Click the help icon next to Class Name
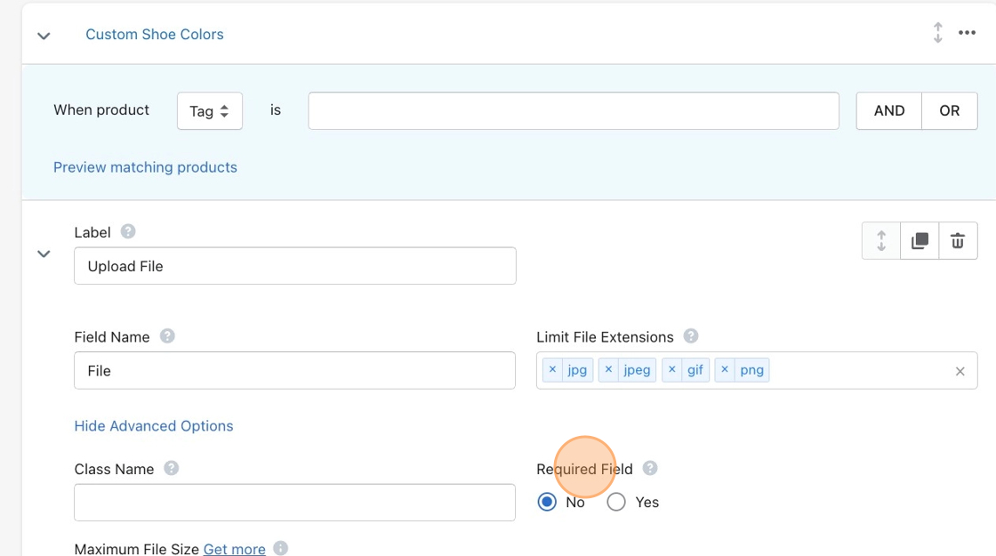The height and width of the screenshot is (556, 996). coord(172,469)
